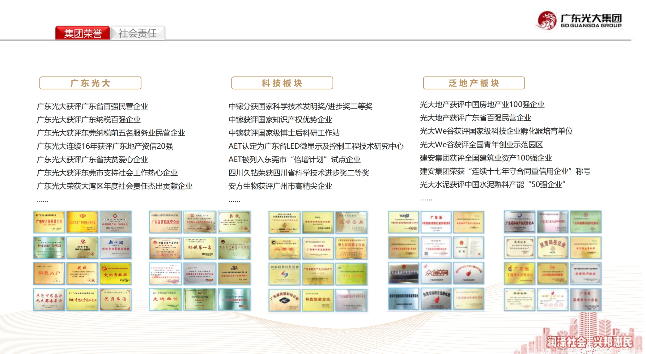Open the 广东省工程技术研究中心 plaque
This screenshot has height=354, width=646.
(x=520, y=273)
